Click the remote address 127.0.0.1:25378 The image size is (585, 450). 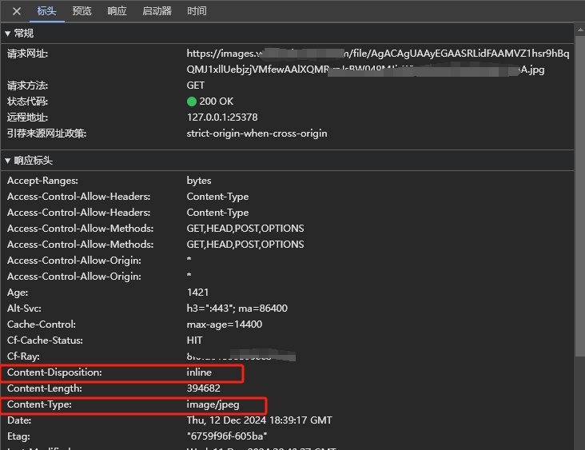(x=222, y=117)
